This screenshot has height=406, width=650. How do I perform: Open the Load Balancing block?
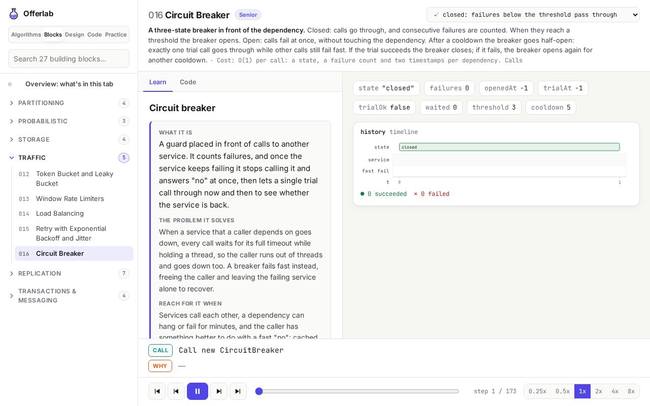[x=74, y=214]
